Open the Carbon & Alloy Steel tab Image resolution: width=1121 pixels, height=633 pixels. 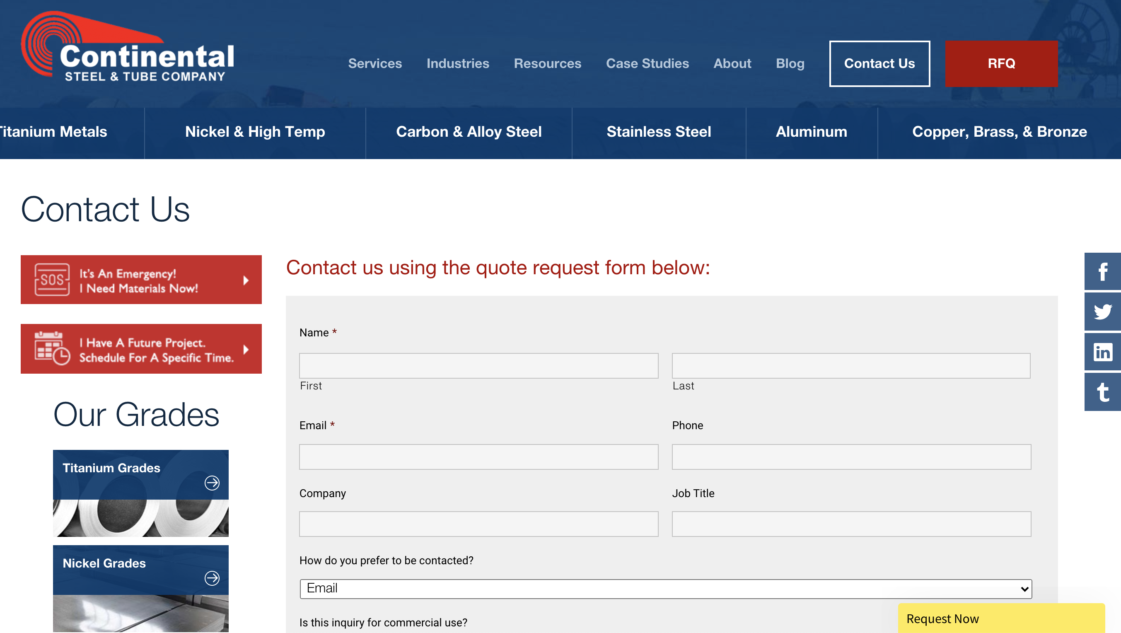[x=469, y=132]
